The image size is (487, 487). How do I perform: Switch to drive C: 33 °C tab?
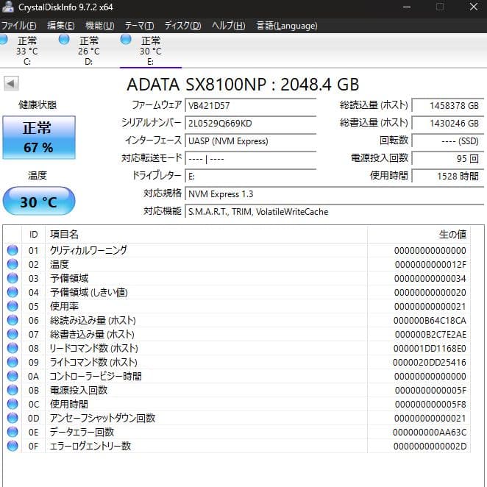point(27,51)
